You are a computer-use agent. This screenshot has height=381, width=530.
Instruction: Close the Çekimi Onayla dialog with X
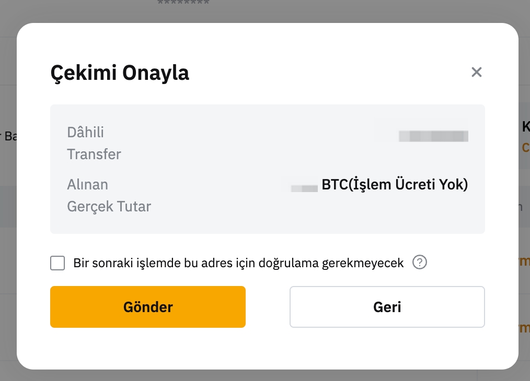point(476,72)
